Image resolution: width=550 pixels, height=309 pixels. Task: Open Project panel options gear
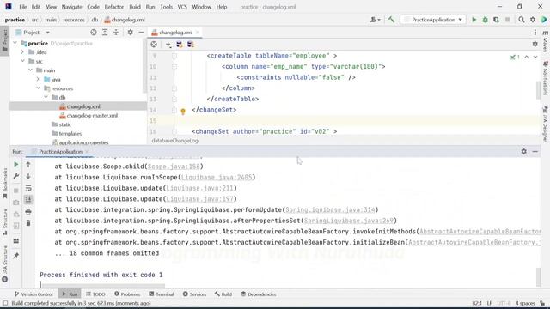(x=130, y=33)
